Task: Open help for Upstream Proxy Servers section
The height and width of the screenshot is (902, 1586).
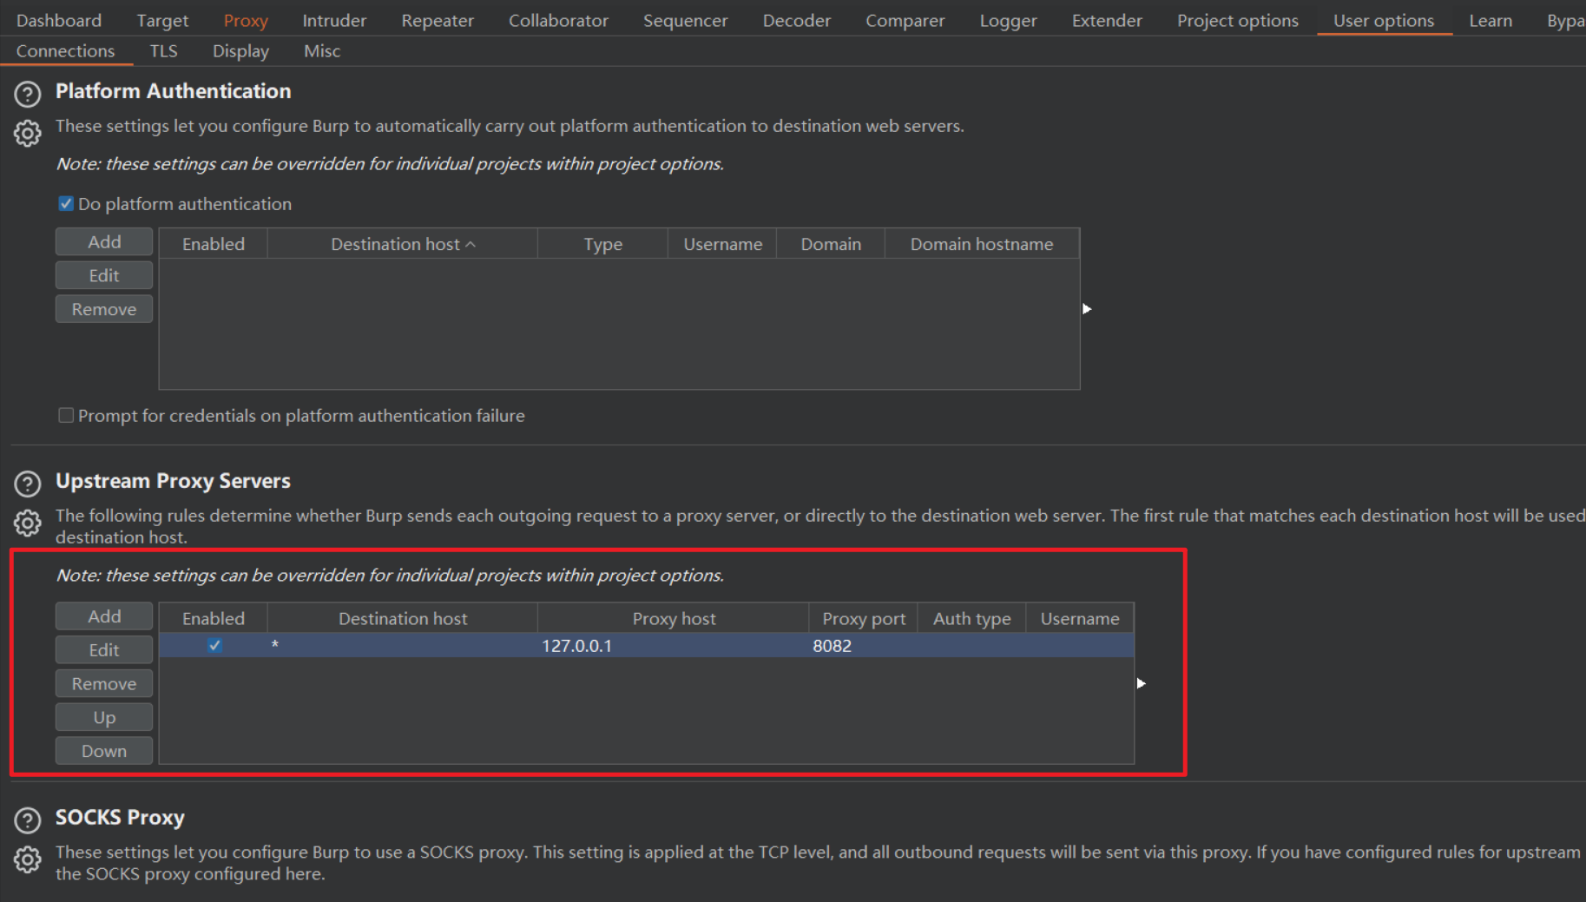Action: 28,484
